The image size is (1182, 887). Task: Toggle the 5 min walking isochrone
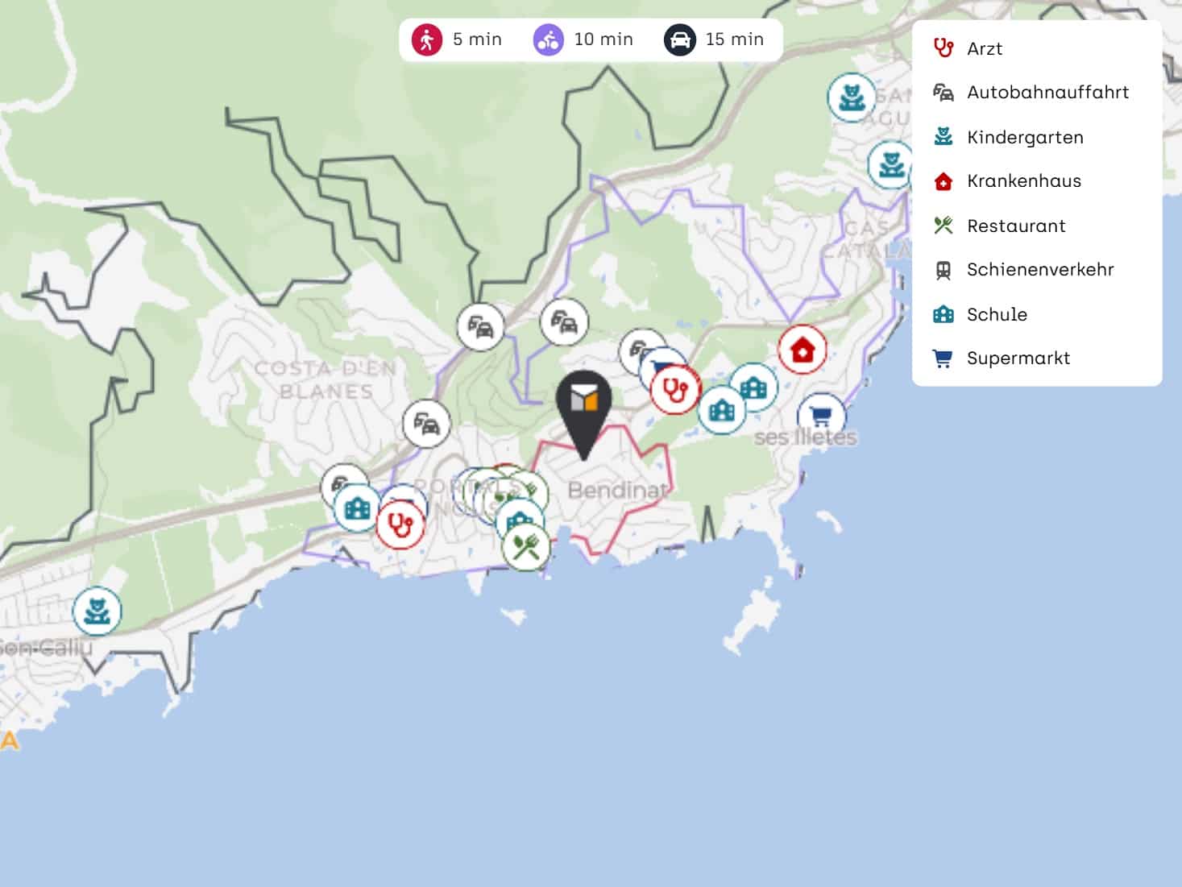tap(457, 39)
